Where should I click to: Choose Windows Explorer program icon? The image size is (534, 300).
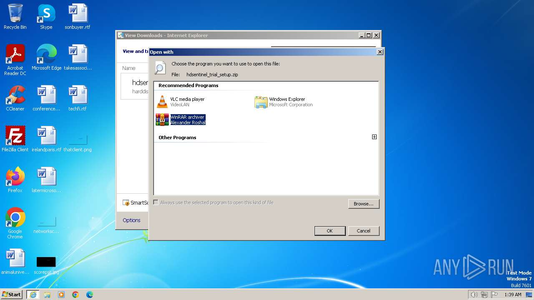(261, 102)
